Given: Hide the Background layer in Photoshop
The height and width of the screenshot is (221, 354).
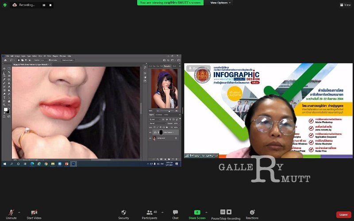Looking at the screenshot, I should pyautogui.click(x=150, y=139).
